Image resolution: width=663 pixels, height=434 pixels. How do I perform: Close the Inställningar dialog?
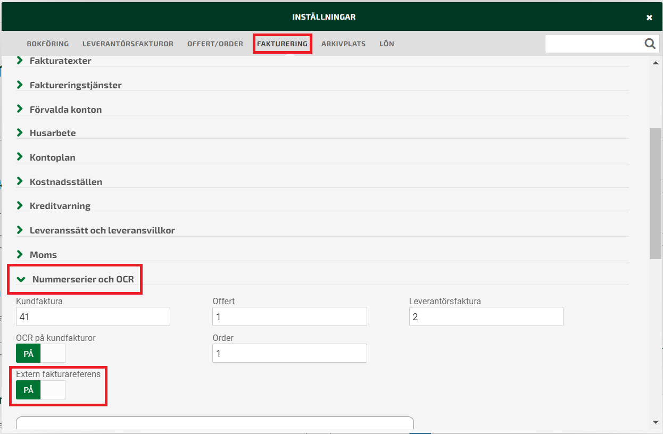coord(649,18)
